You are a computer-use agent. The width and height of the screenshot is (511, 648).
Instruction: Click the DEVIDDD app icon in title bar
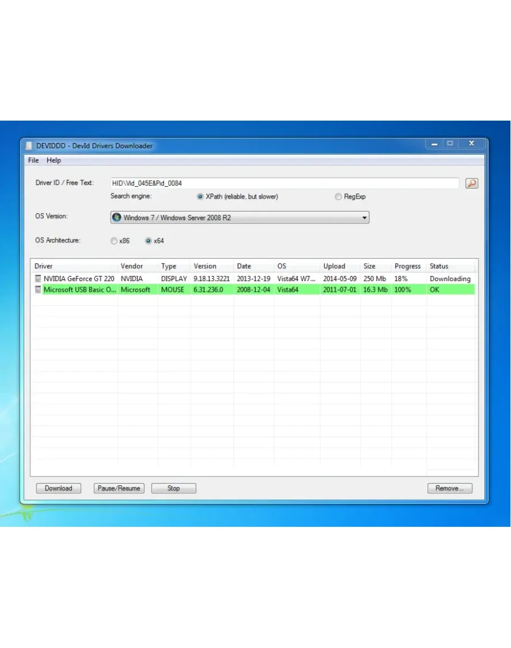point(29,146)
